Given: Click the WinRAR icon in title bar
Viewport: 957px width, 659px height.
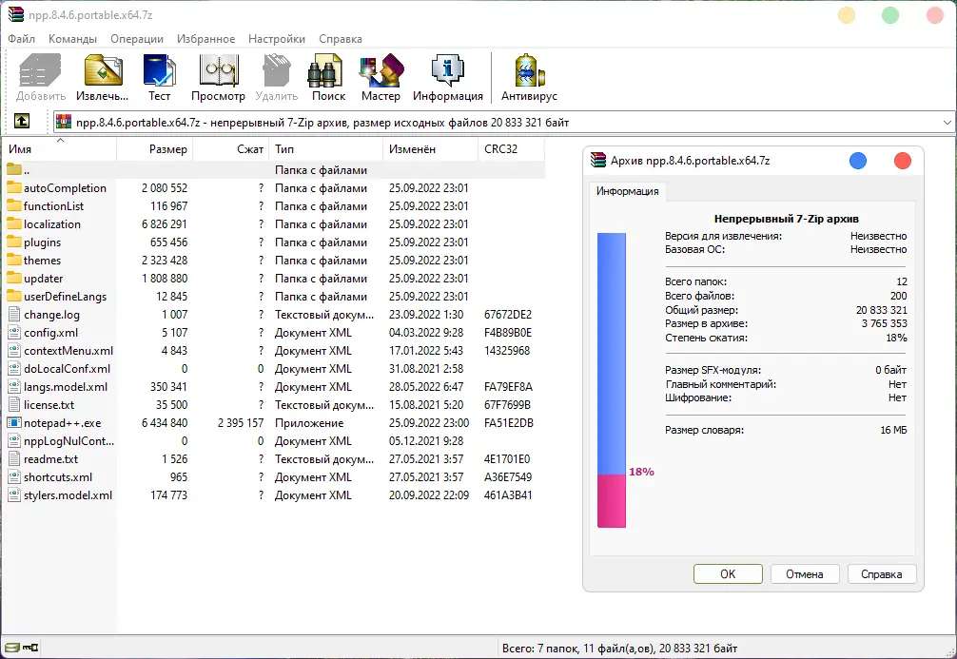Looking at the screenshot, I should (x=15, y=14).
